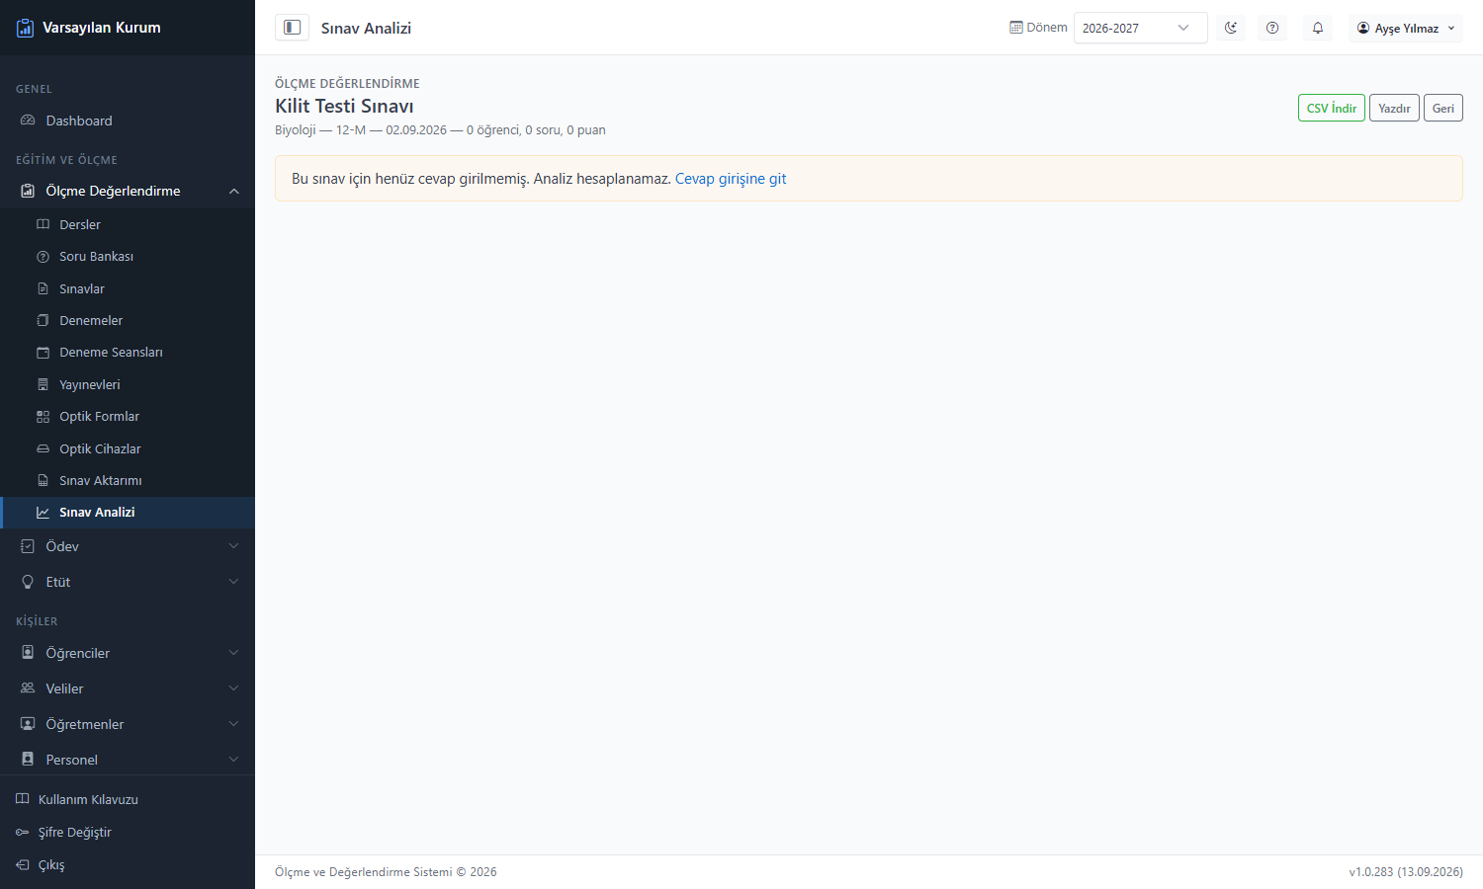Toggle the sidebar collapse icon
The width and height of the screenshot is (1483, 889).
292,28
